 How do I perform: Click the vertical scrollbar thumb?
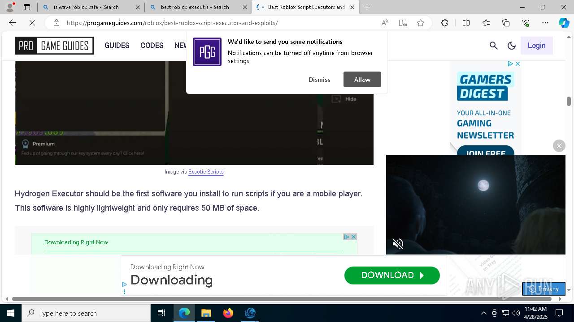569,102
